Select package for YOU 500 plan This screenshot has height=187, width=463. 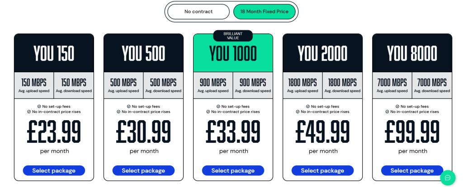143,170
